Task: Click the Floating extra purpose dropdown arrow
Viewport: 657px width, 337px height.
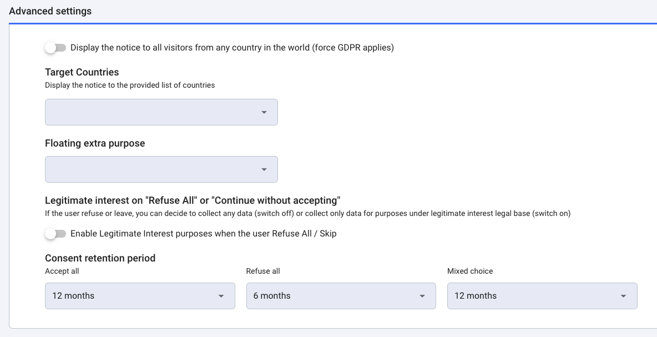Action: [x=264, y=169]
